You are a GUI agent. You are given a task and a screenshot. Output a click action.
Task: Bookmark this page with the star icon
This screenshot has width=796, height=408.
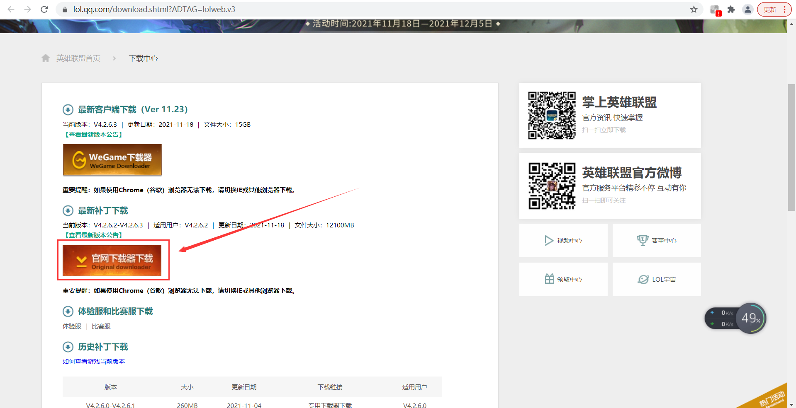[694, 10]
